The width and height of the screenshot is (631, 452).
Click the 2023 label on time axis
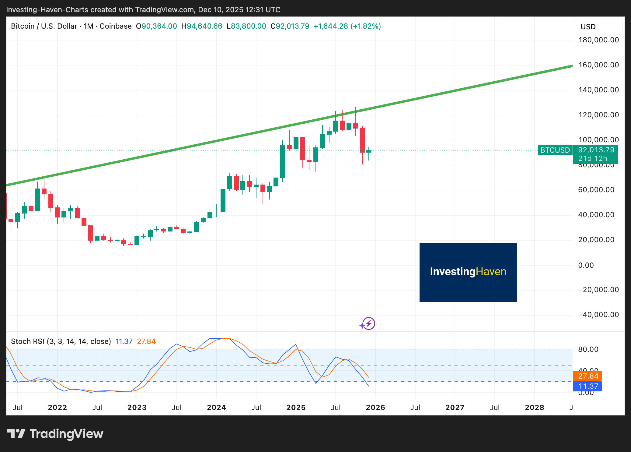pyautogui.click(x=137, y=408)
